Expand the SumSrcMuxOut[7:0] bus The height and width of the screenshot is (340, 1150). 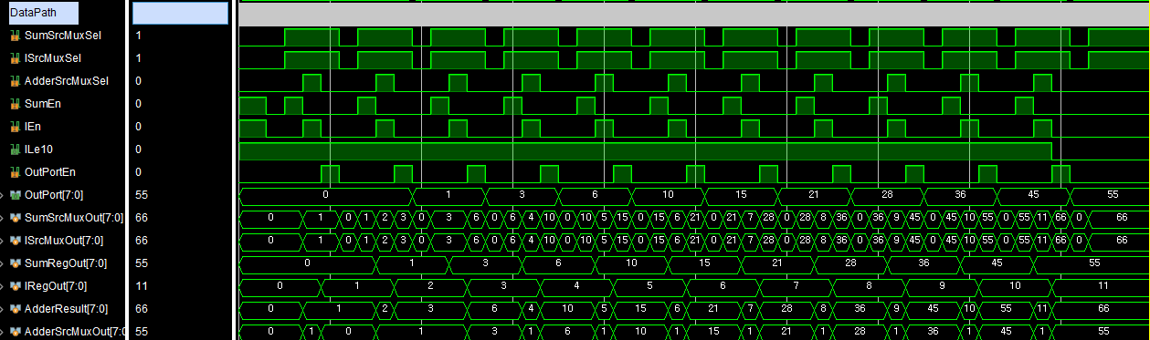coord(3,218)
